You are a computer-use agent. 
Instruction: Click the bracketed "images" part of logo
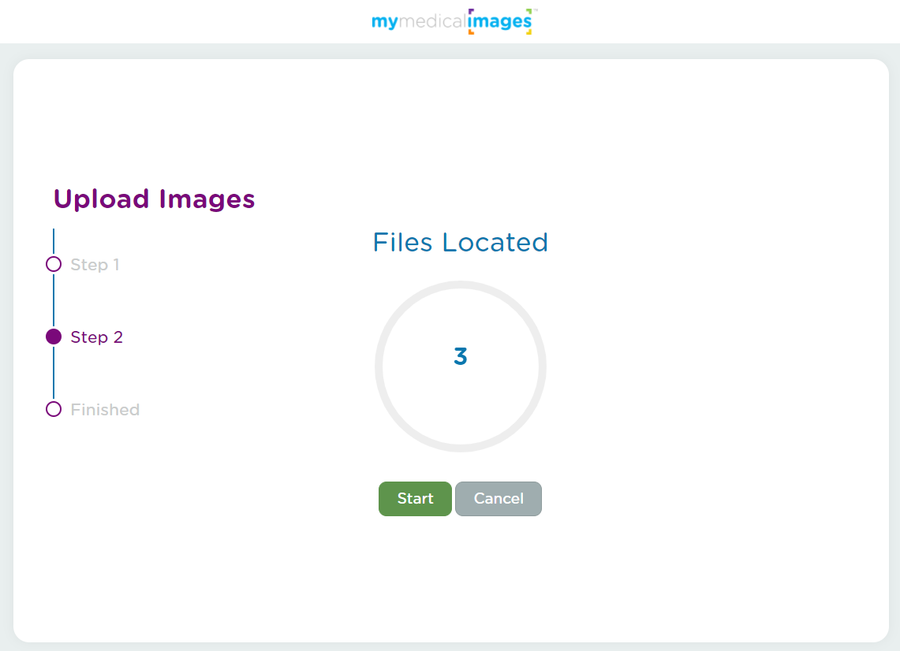point(500,21)
